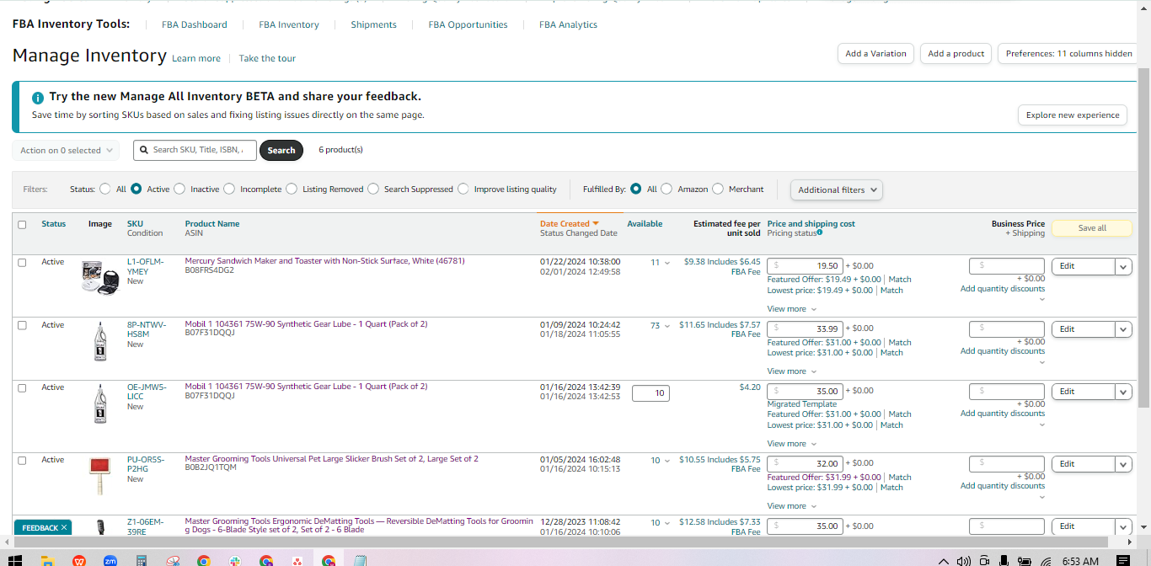
Task: Click the black Search button
Action: (281, 151)
